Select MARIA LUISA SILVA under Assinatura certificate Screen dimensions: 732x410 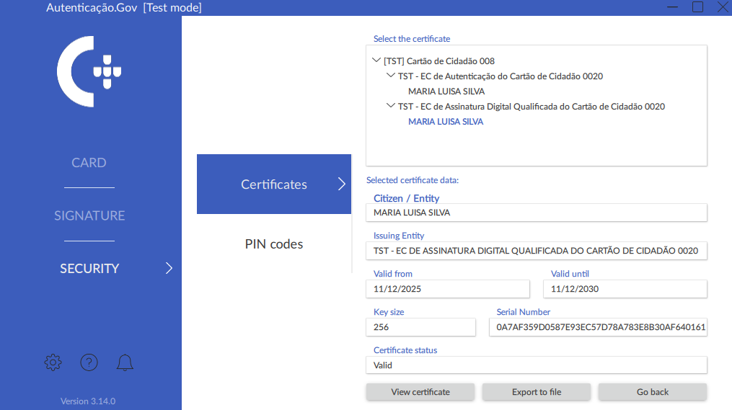click(446, 122)
